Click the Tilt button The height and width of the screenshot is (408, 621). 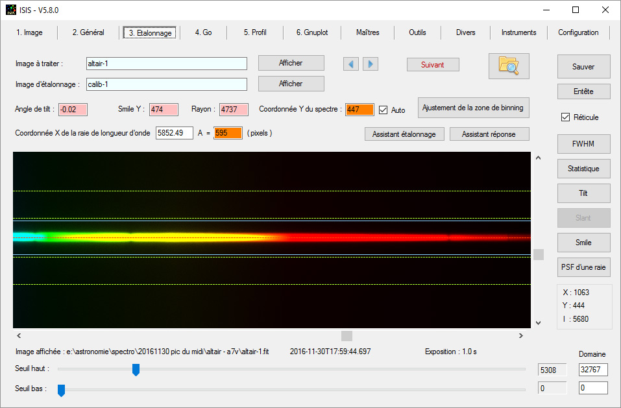[x=583, y=193]
